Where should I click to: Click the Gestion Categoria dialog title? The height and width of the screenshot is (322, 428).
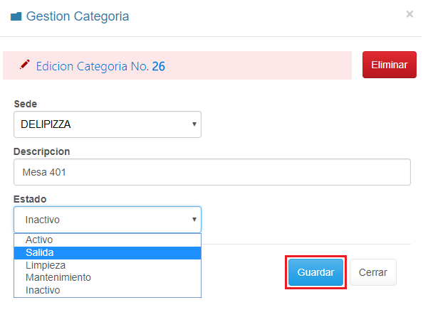point(78,16)
